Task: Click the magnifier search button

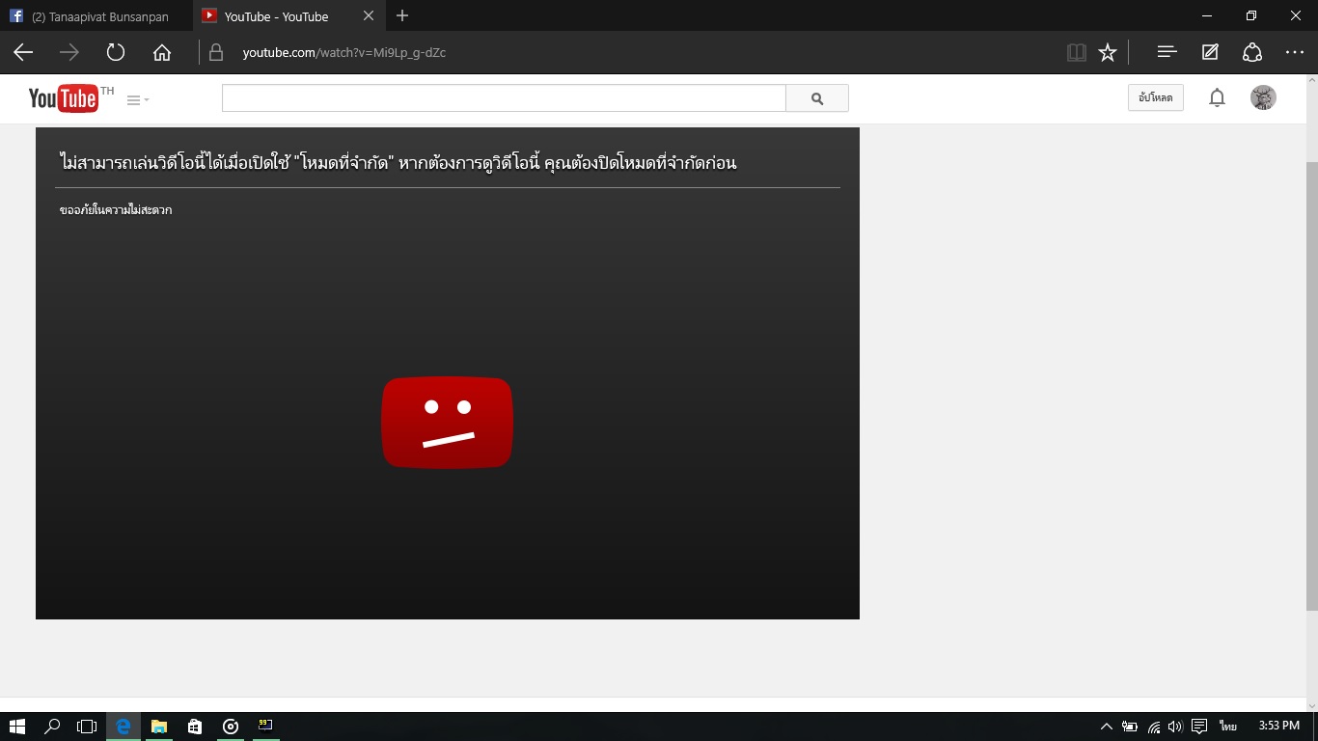Action: (817, 98)
